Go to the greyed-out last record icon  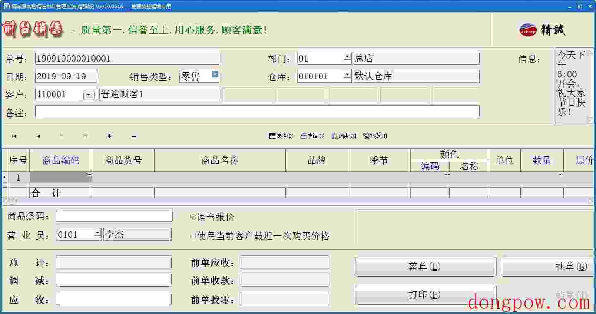point(85,136)
